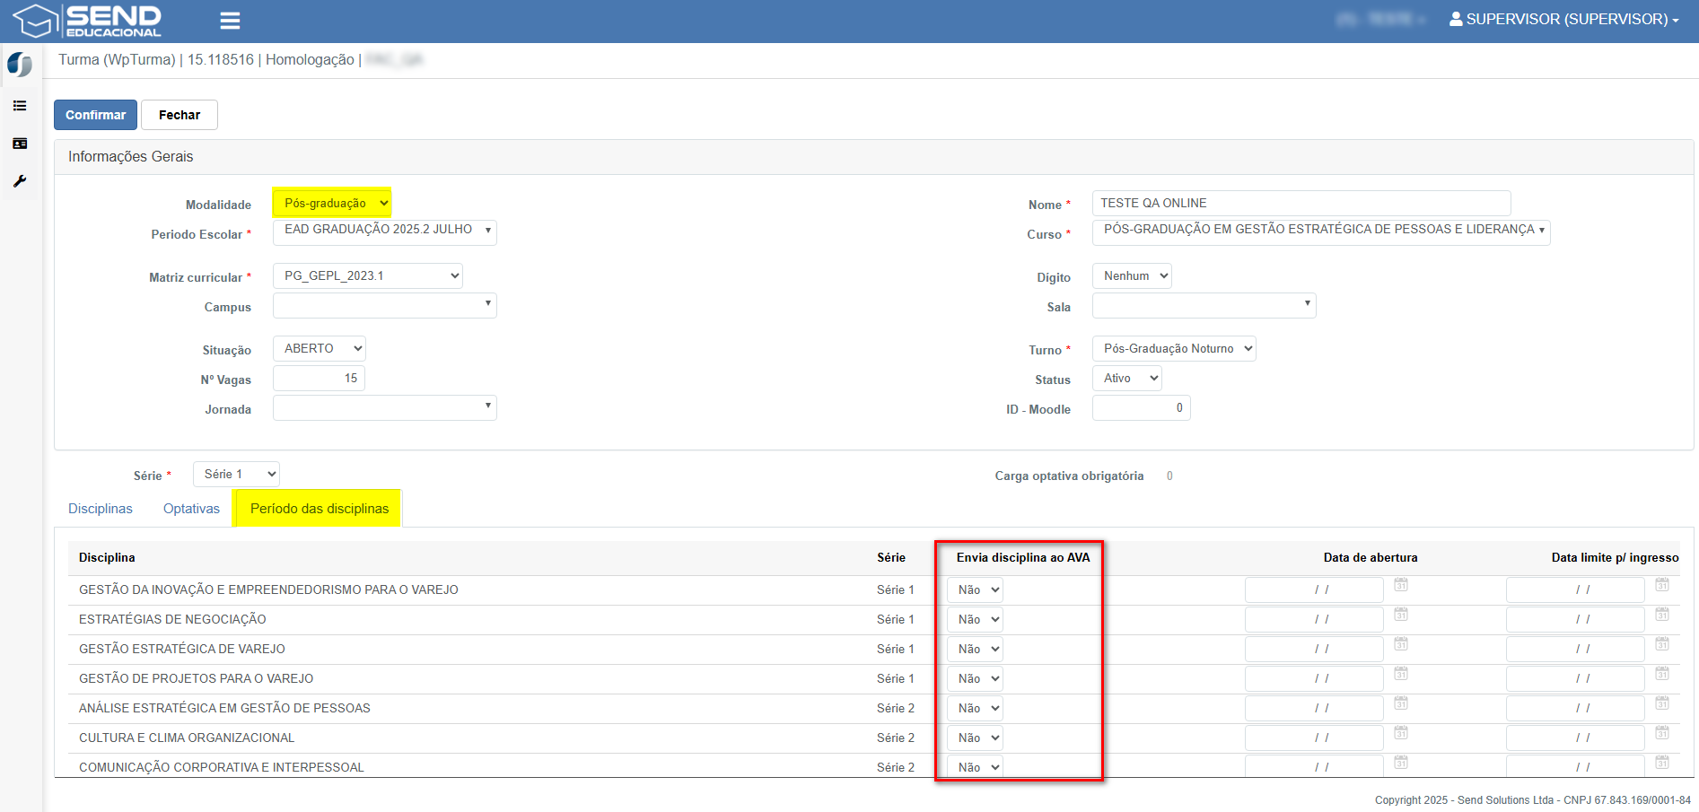1699x812 pixels.
Task: Click the SEND Educacional logo
Action: (88, 21)
